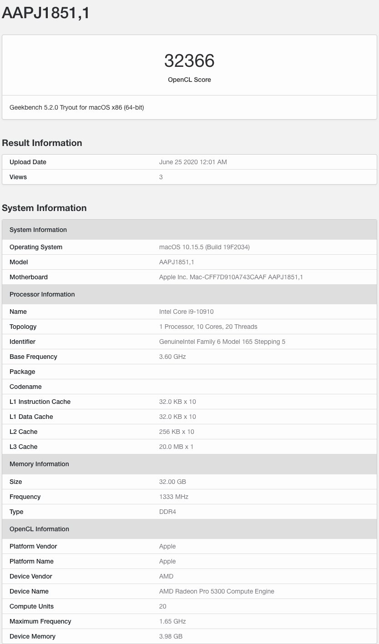Click the Geekbench 5.2.0 Tryout version text
The height and width of the screenshot is (644, 379).
pos(77,108)
